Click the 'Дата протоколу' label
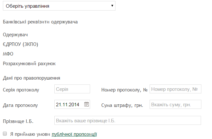The width and height of the screenshot is (212, 139). click(x=20, y=105)
